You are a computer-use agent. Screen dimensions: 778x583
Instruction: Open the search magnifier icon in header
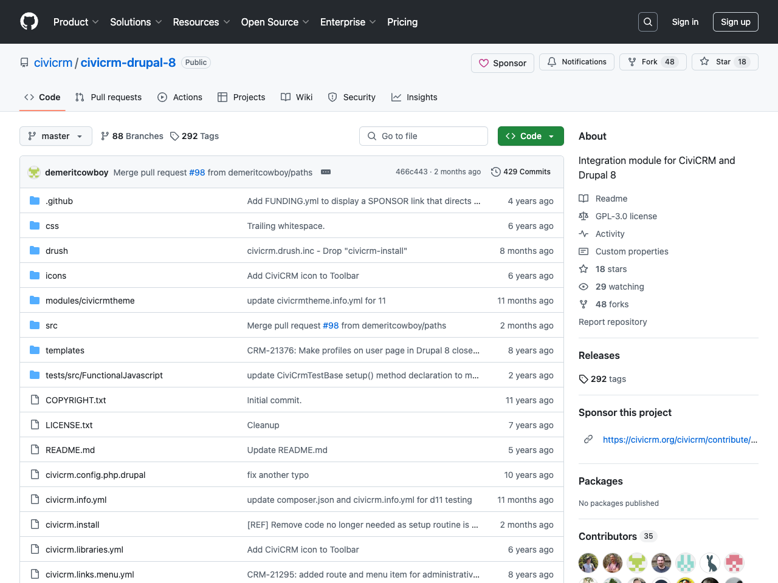click(648, 22)
